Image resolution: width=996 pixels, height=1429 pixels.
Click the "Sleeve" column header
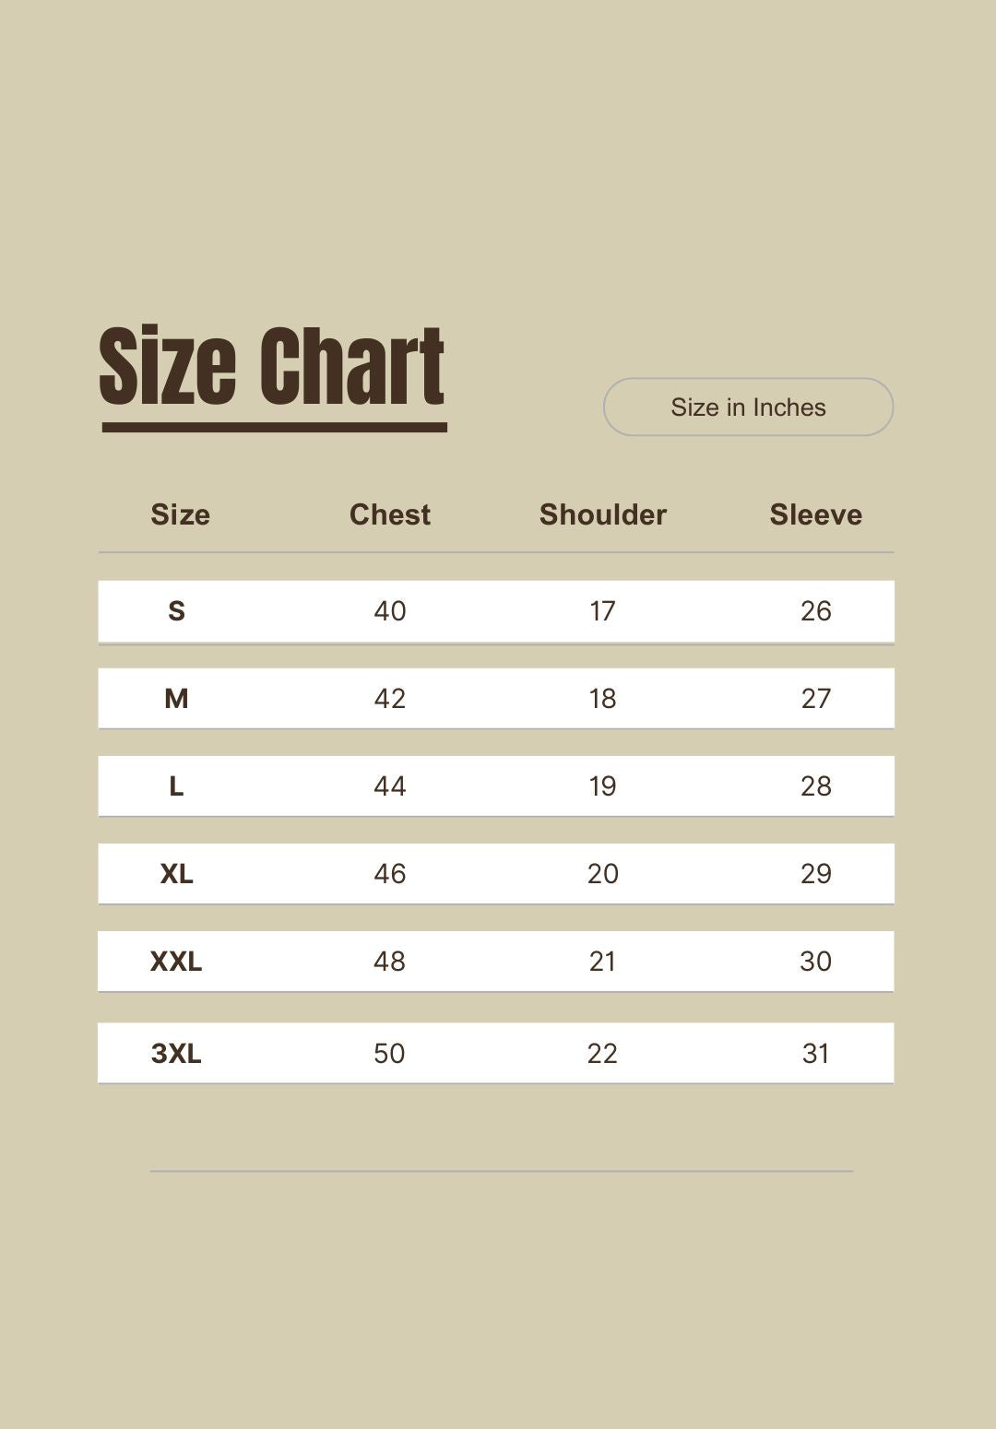pos(815,514)
